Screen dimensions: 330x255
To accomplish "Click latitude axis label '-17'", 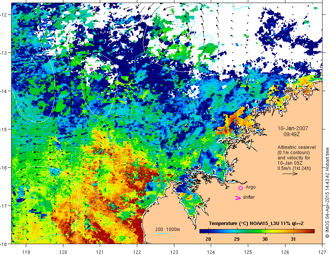I will pos(4,205).
